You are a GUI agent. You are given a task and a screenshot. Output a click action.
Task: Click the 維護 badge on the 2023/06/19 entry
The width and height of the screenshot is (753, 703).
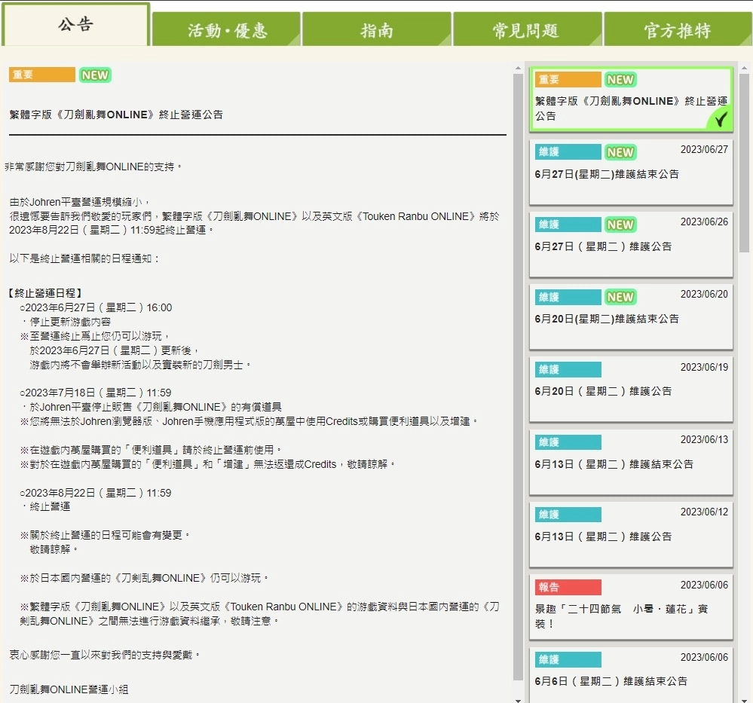(567, 368)
